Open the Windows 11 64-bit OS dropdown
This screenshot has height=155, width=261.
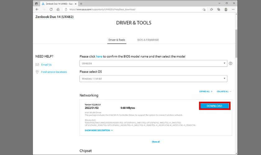(153, 79)
